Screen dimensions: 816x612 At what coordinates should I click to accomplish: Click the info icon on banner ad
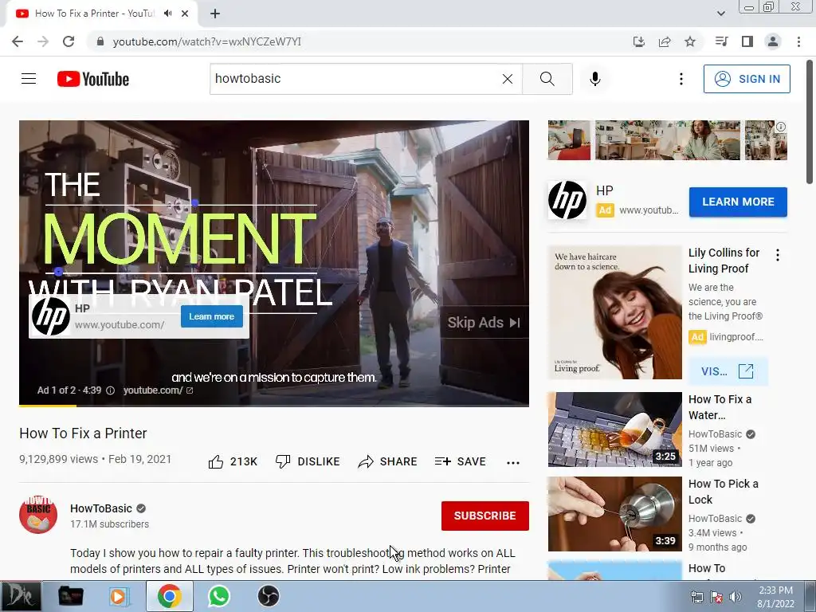tap(781, 127)
